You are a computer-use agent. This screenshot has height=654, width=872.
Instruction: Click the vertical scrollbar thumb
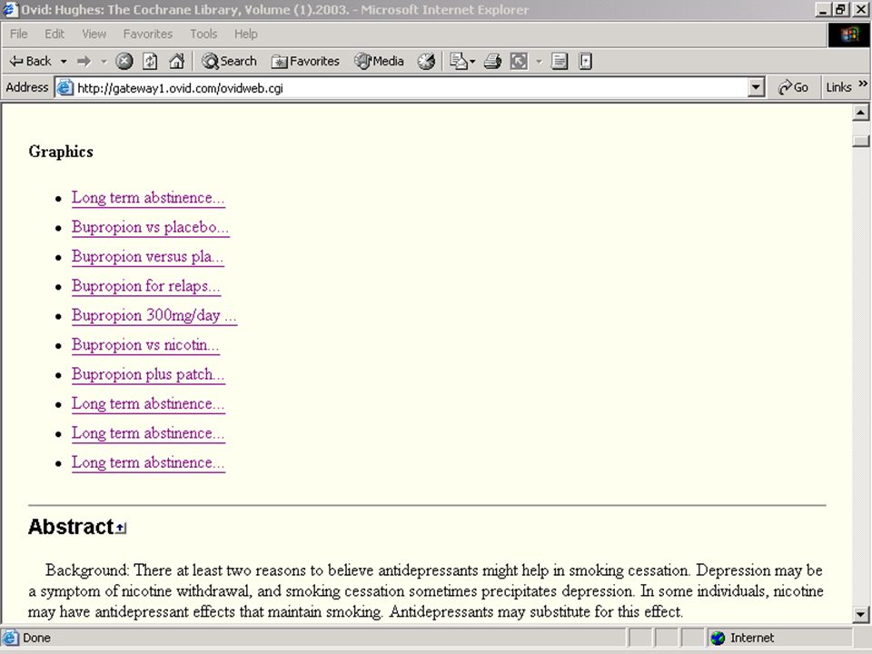(x=860, y=140)
